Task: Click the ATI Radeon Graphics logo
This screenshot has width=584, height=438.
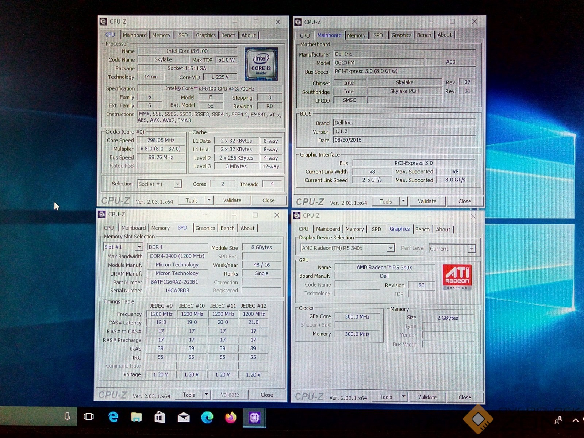Action: [x=457, y=277]
